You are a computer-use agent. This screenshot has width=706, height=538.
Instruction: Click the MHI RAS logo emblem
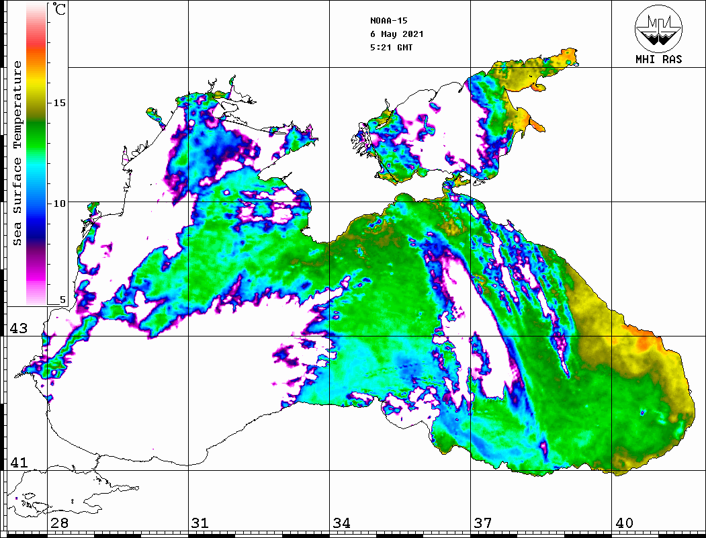[x=658, y=28]
